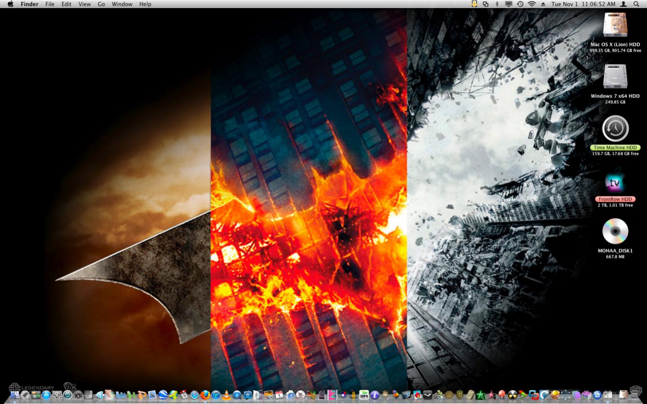
Task: Launch DVD Player from the Dock
Action: coord(300,395)
